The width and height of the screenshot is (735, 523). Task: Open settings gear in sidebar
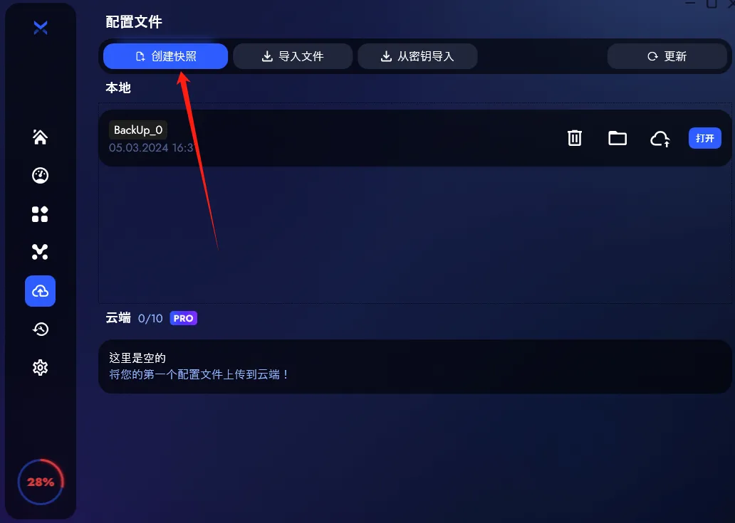coord(41,368)
